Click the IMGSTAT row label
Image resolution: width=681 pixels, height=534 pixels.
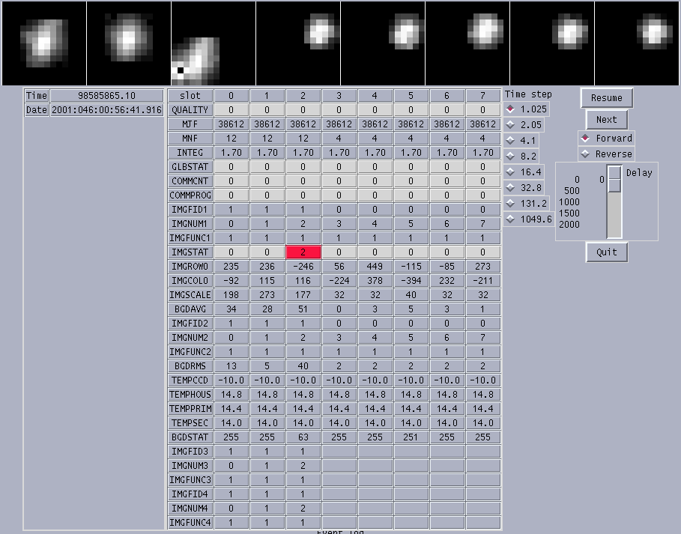click(x=190, y=252)
